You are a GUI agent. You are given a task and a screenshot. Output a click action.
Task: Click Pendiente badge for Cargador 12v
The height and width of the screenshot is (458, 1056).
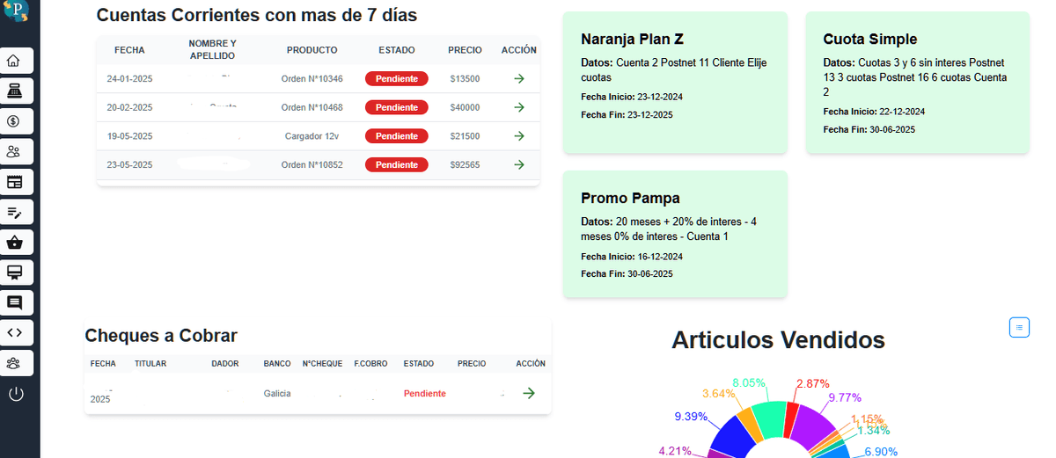coord(397,136)
